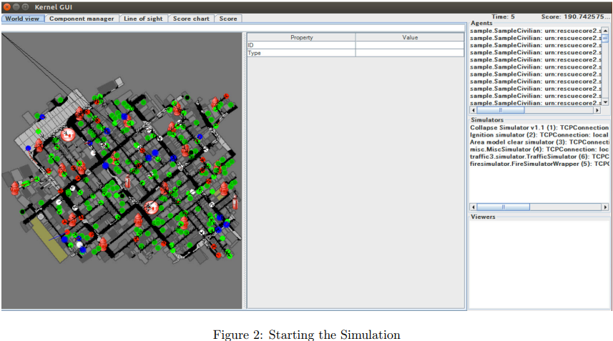This screenshot has height=341, width=613.
Task: Click Simulators horizontal scrollbar thumb
Action: 504,207
